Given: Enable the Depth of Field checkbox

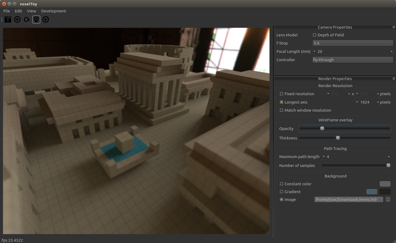Looking at the screenshot, I should 314,35.
